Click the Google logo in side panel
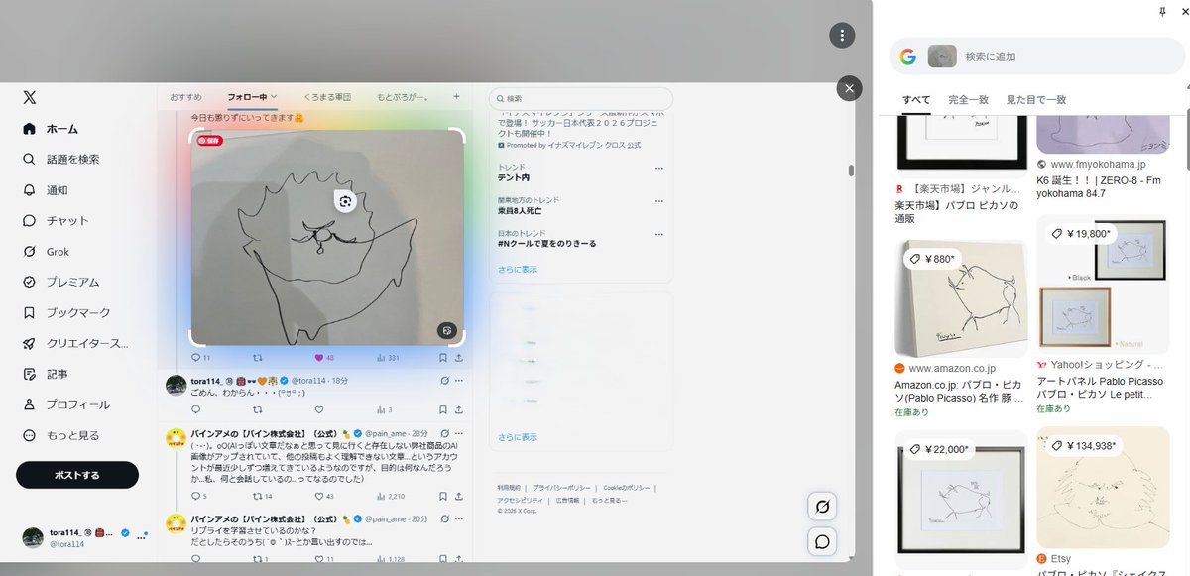 point(907,57)
